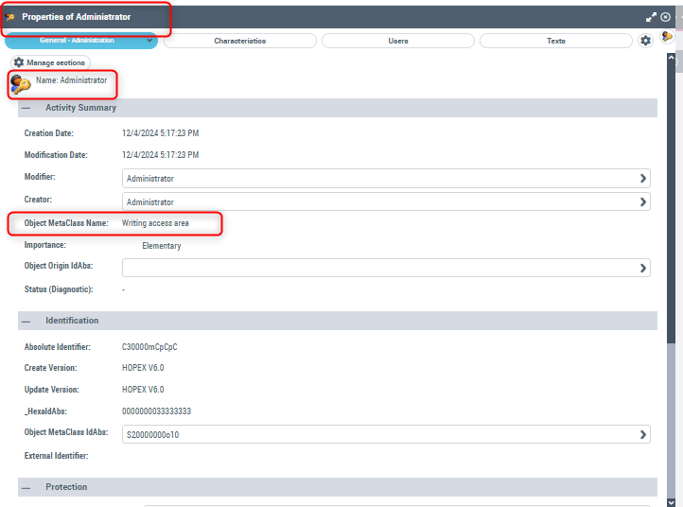Click the scrollbar down arrow
Screen dimensions: 683x507
tap(671, 501)
